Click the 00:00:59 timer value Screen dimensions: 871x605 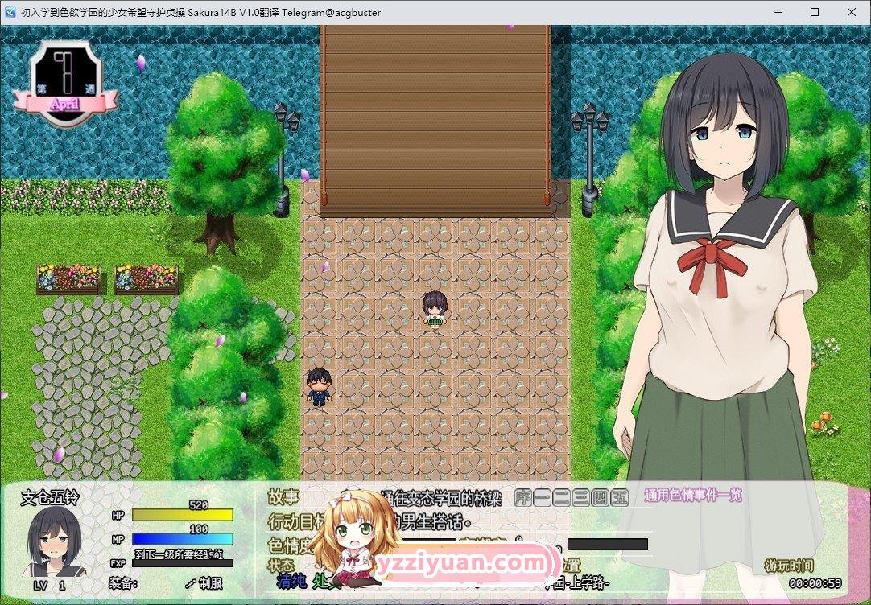click(x=815, y=583)
